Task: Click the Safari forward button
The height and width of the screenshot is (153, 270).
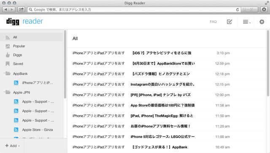Action: click(12, 9)
